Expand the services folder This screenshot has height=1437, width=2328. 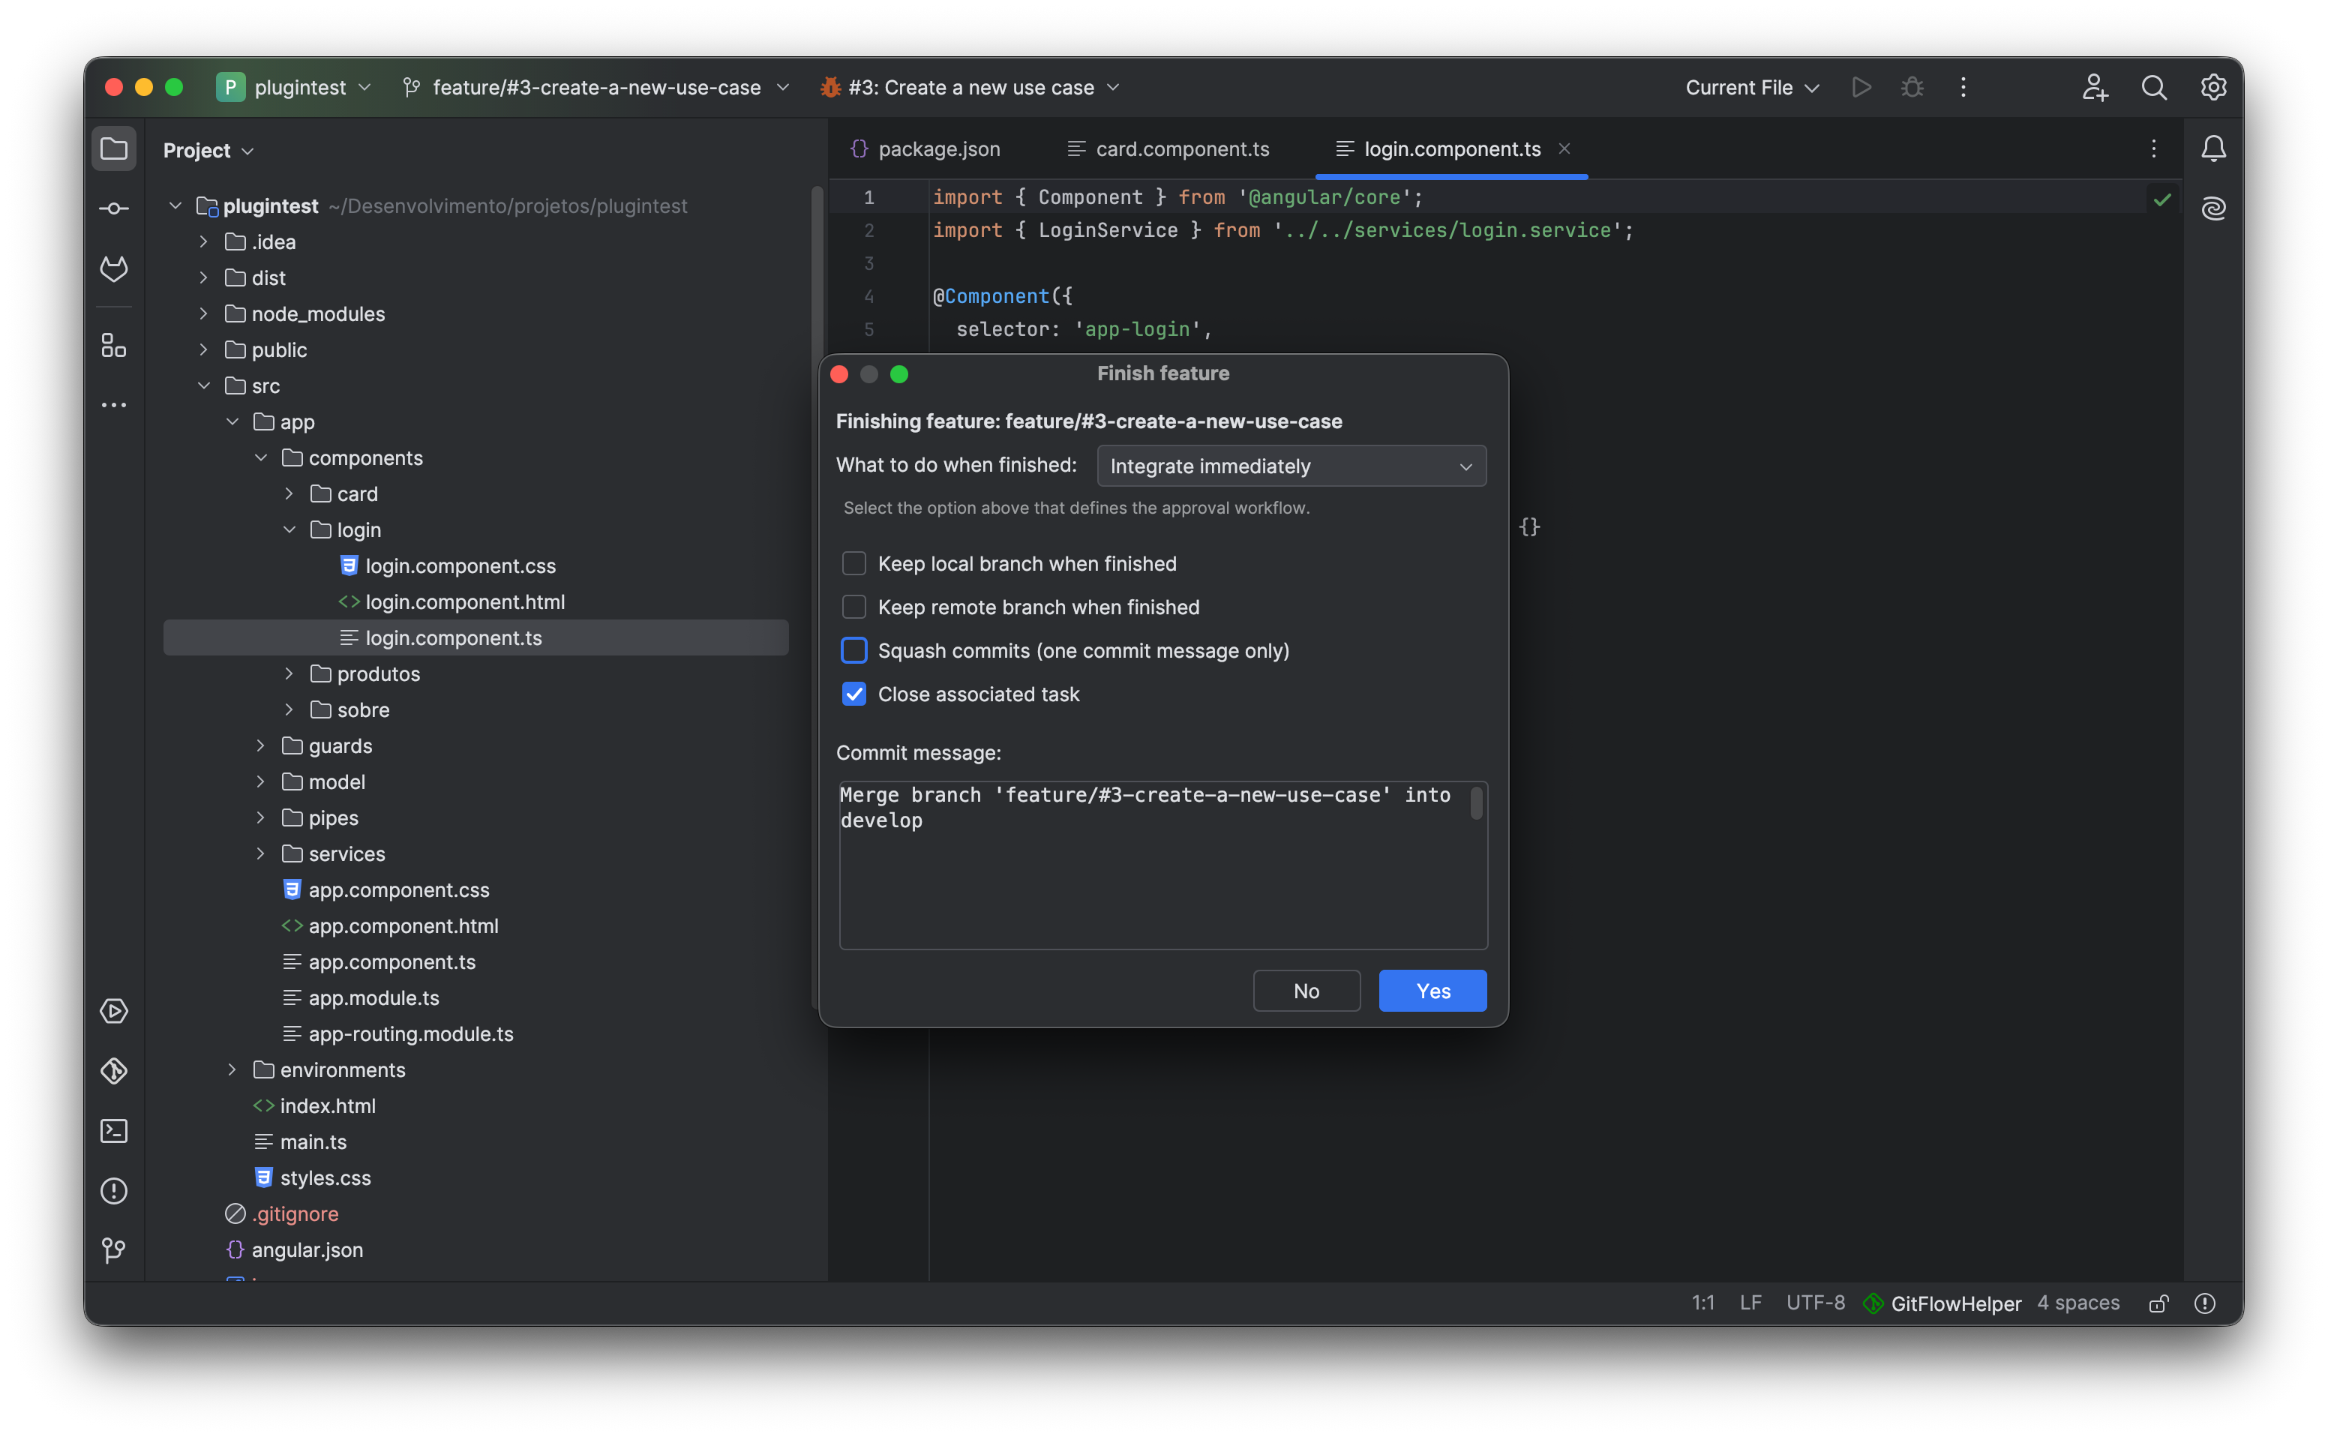(260, 854)
